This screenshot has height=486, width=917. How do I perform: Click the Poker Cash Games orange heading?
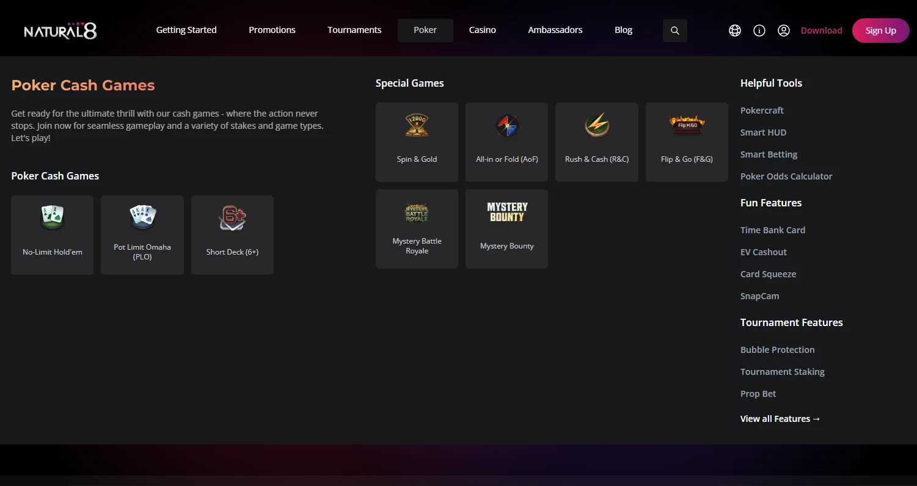tap(83, 85)
